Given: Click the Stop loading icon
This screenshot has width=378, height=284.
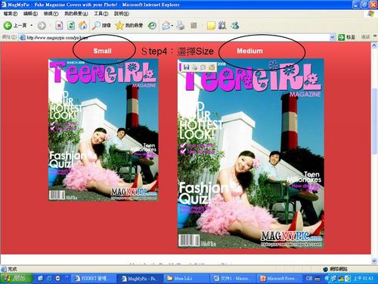Looking at the screenshot, I should [x=59, y=26].
